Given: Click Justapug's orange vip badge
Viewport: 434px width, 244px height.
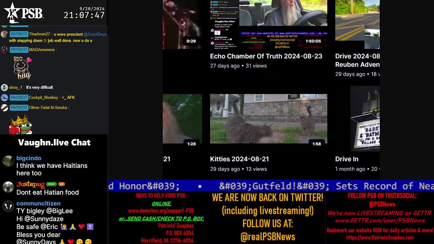Looking at the screenshot, I should [61, 184].
